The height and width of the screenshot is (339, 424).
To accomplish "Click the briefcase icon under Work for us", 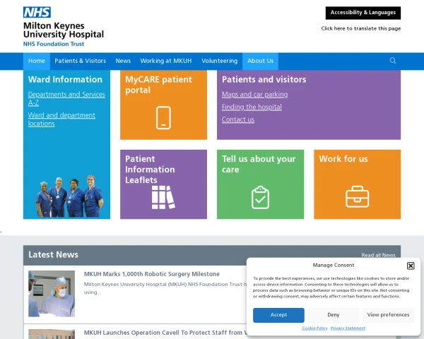I will 357,196.
